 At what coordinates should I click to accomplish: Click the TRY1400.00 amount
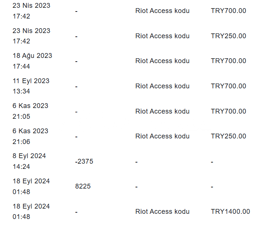pos(230,212)
